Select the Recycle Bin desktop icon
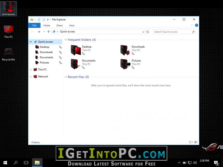The height and width of the screenshot is (167, 223). pos(8,54)
